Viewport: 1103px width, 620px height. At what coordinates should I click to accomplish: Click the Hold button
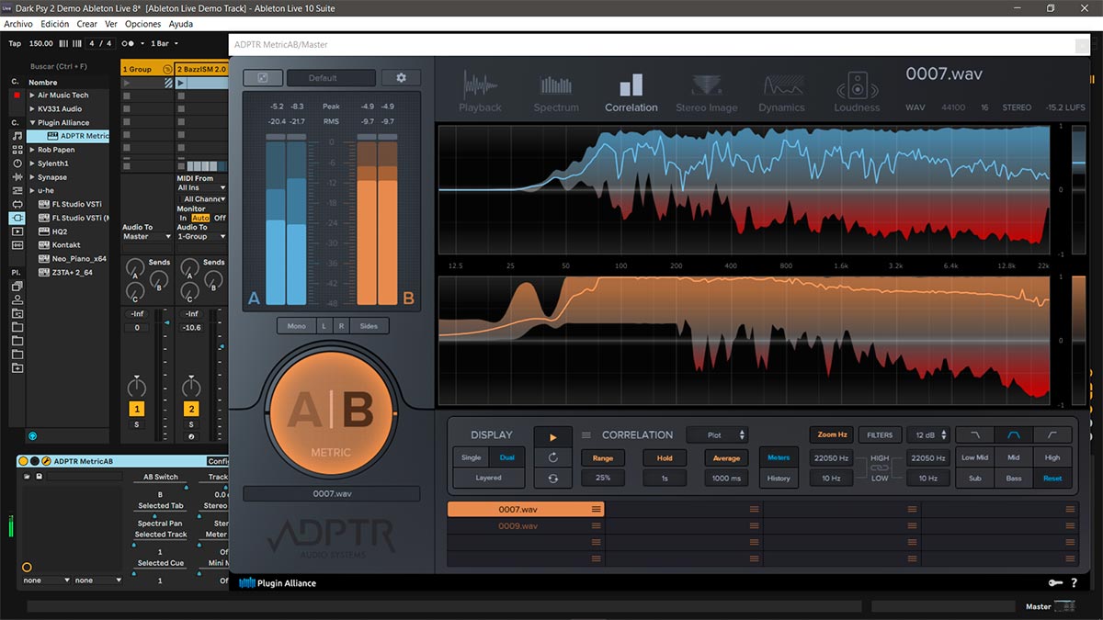click(665, 457)
